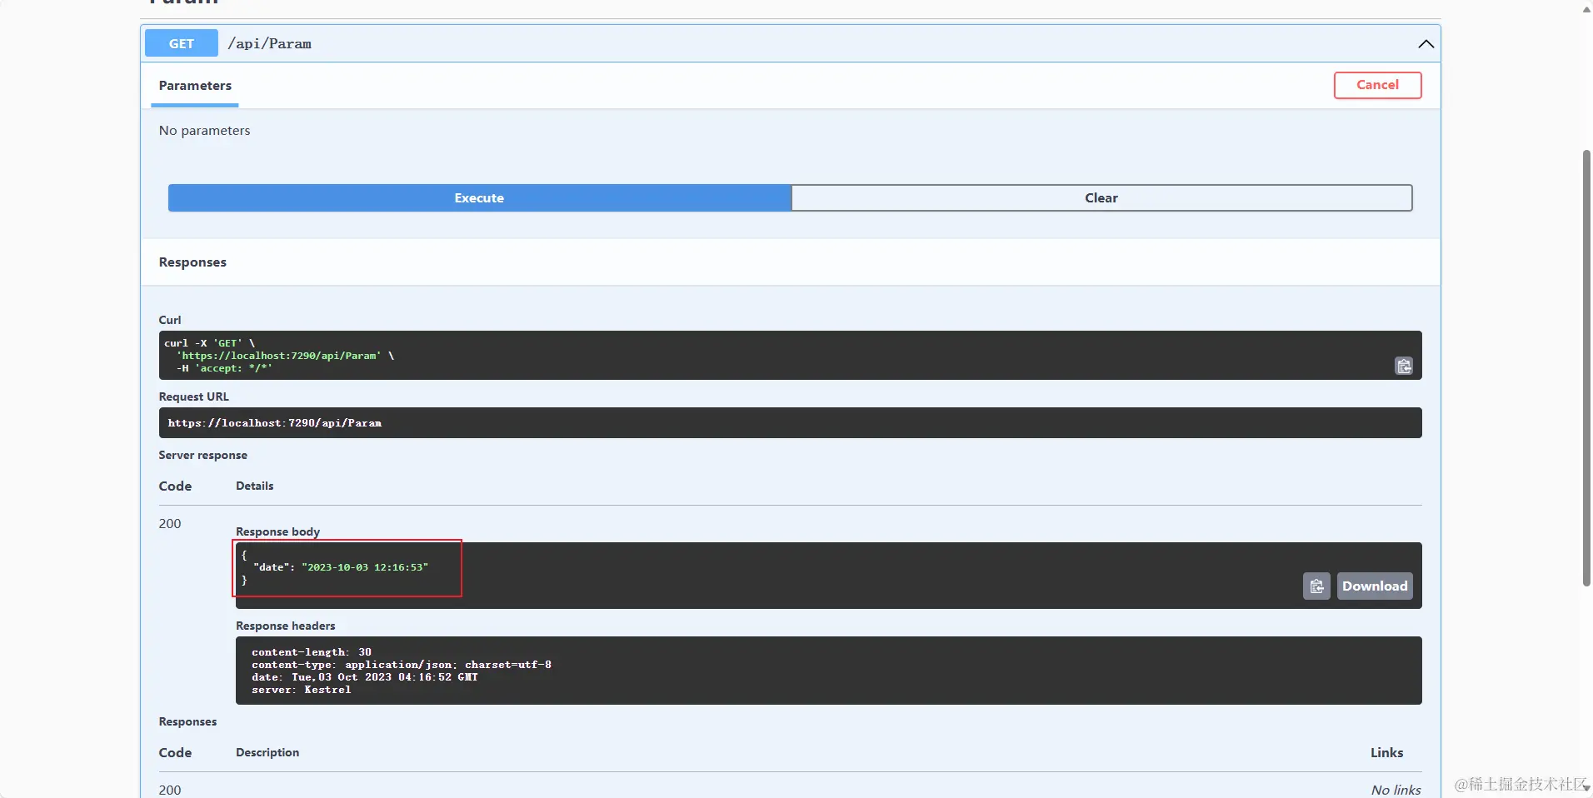Screen dimensions: 1593x798
Task: Click the Response headers label
Action: click(286, 626)
